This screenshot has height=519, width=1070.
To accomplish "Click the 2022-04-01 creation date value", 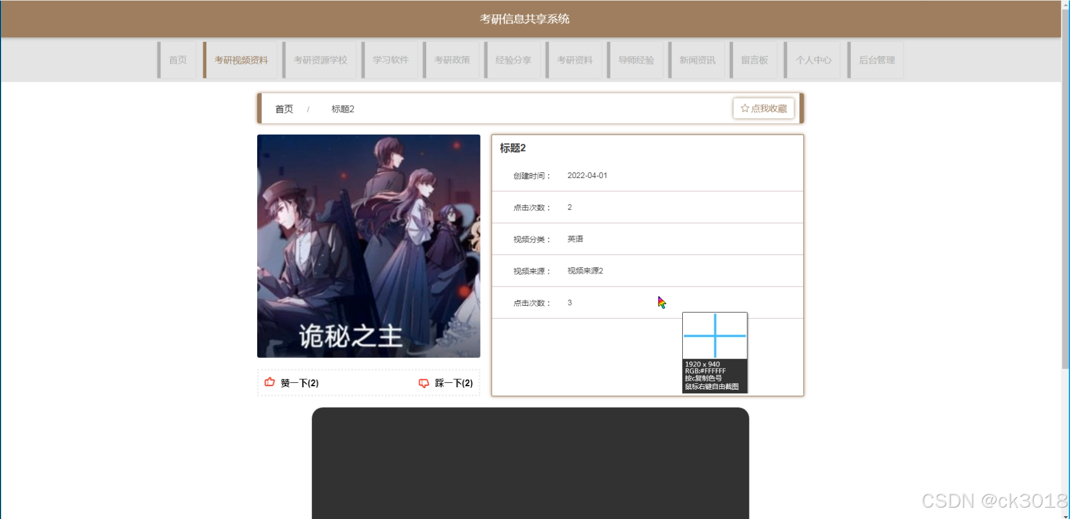I will pyautogui.click(x=587, y=175).
